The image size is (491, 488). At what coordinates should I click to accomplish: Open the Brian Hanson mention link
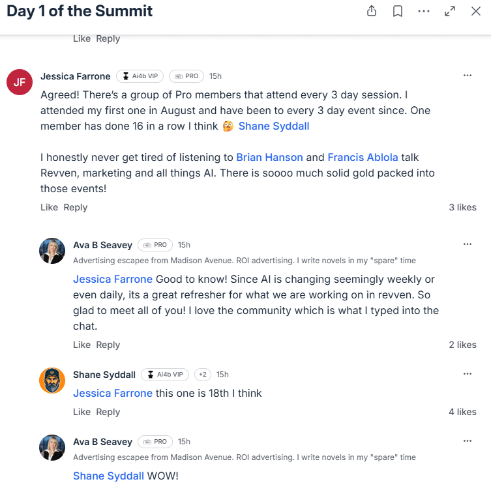[x=269, y=157]
